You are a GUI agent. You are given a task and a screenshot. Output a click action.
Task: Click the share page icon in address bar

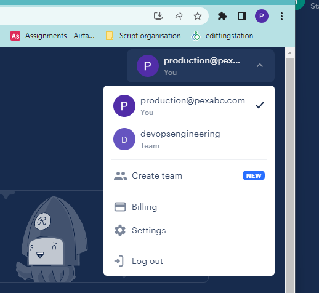point(178,16)
